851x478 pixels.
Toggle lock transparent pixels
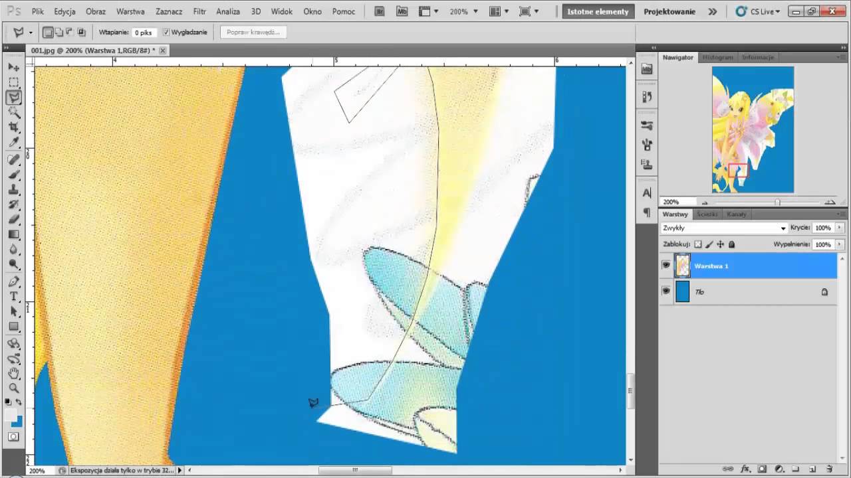click(x=698, y=244)
